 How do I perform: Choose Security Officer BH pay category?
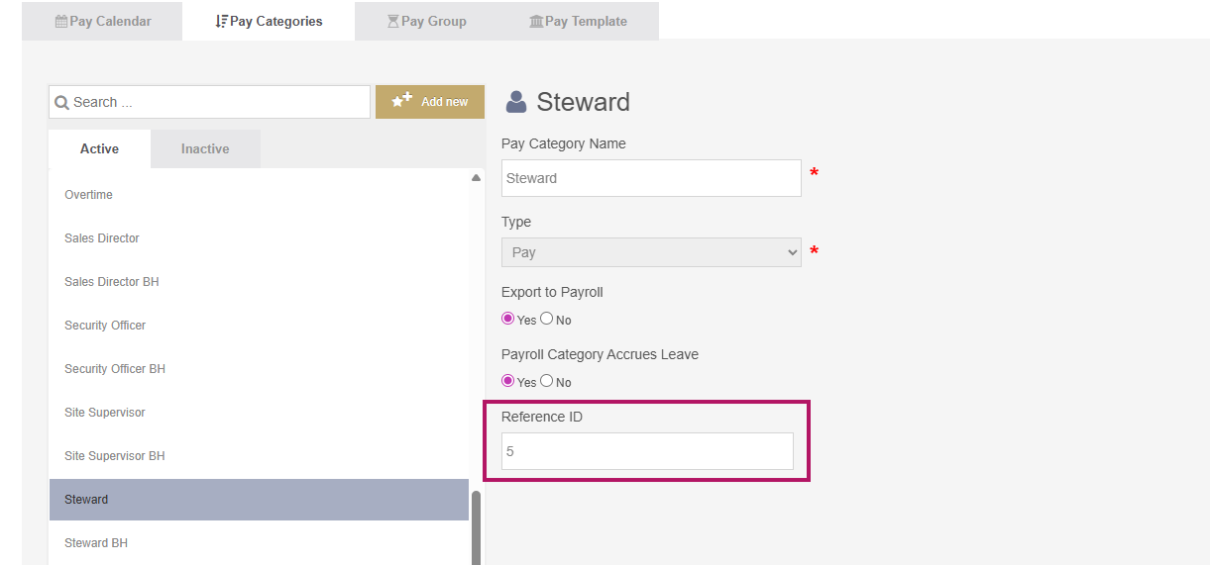point(115,369)
